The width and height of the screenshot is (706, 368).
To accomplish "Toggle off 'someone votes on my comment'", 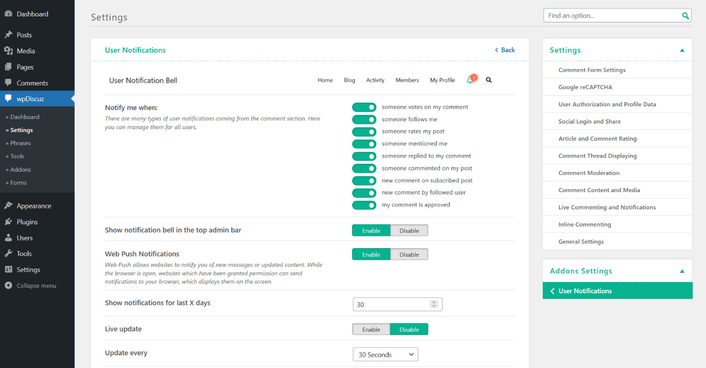I will click(x=364, y=107).
